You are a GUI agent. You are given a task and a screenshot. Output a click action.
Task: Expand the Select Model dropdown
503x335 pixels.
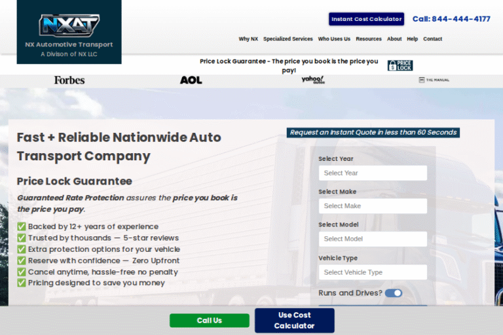372,239
